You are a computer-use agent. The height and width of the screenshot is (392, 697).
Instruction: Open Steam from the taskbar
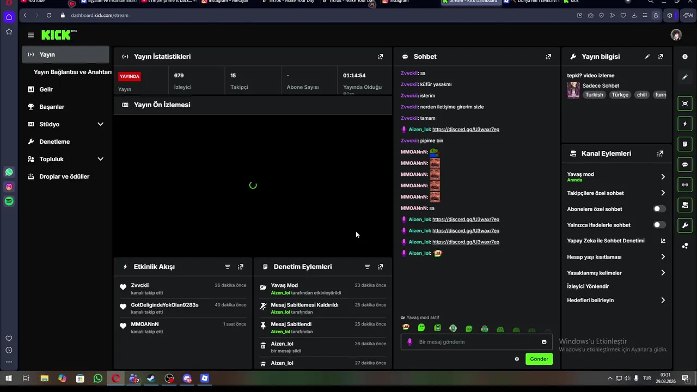[151, 378]
